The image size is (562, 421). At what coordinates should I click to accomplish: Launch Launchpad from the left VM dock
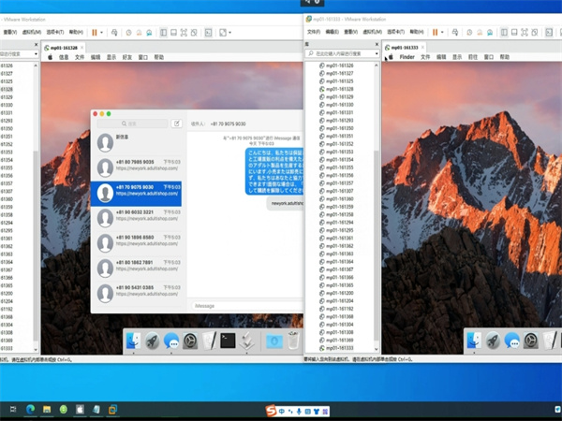[152, 341]
